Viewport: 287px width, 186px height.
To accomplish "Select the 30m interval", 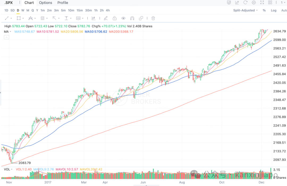I will click(x=88, y=10).
